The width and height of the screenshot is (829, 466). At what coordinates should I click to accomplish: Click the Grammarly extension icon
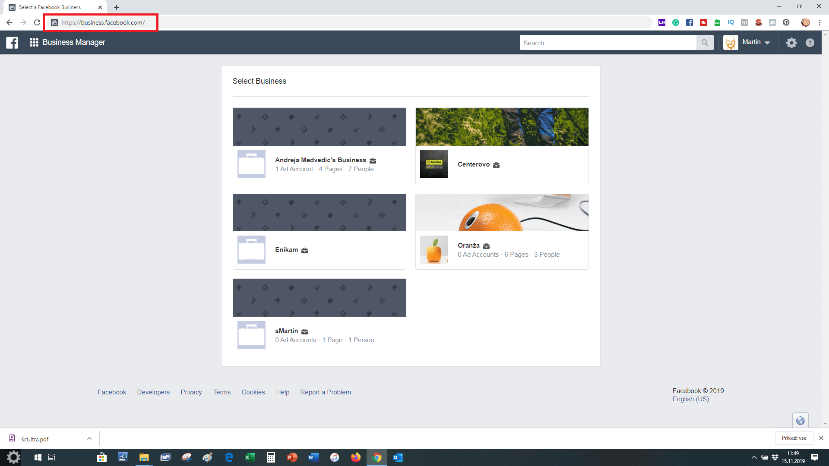pyautogui.click(x=676, y=22)
